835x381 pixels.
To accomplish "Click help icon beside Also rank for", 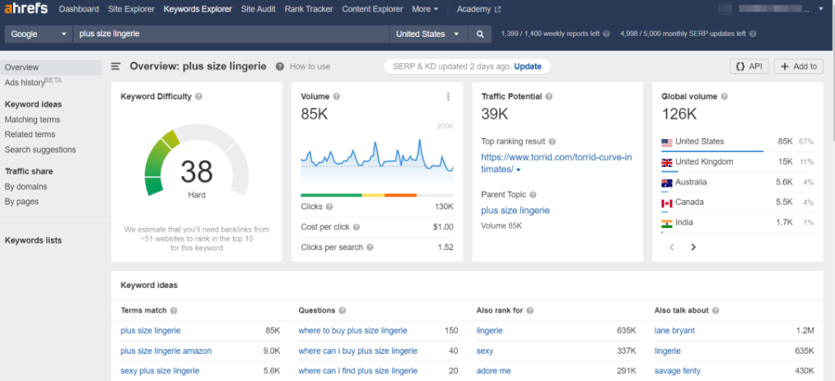I will tap(529, 311).
